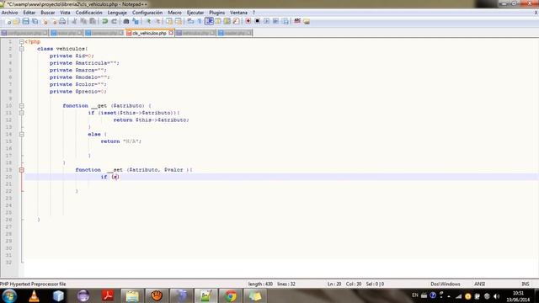Open the Windows Start menu orb

[x=9, y=295]
